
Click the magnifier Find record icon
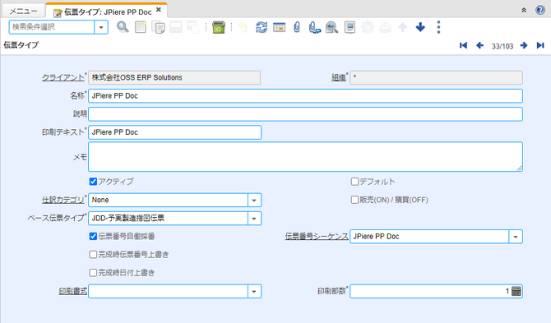point(123,27)
